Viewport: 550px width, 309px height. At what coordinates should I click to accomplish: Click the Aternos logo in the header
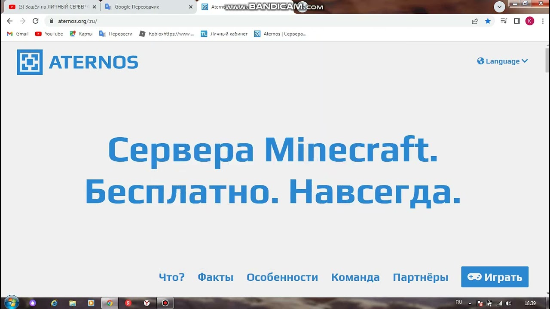77,62
